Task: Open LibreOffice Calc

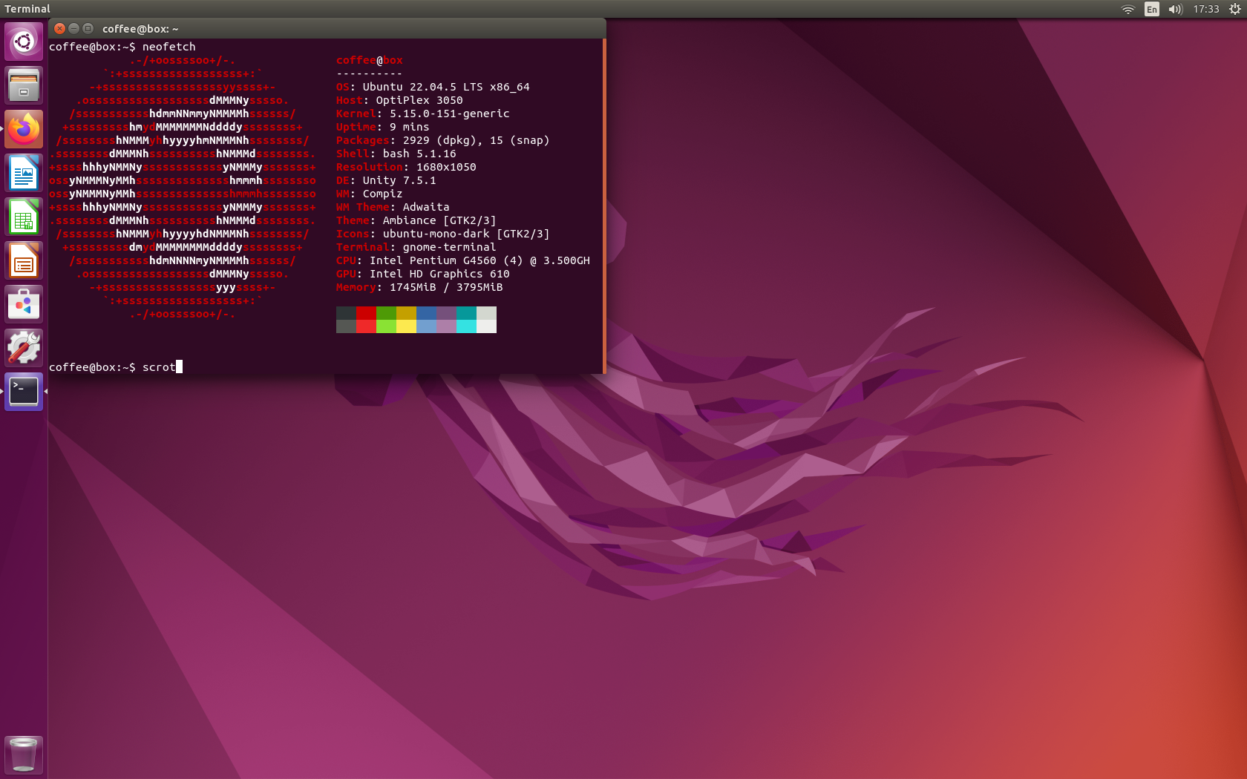Action: tap(24, 217)
